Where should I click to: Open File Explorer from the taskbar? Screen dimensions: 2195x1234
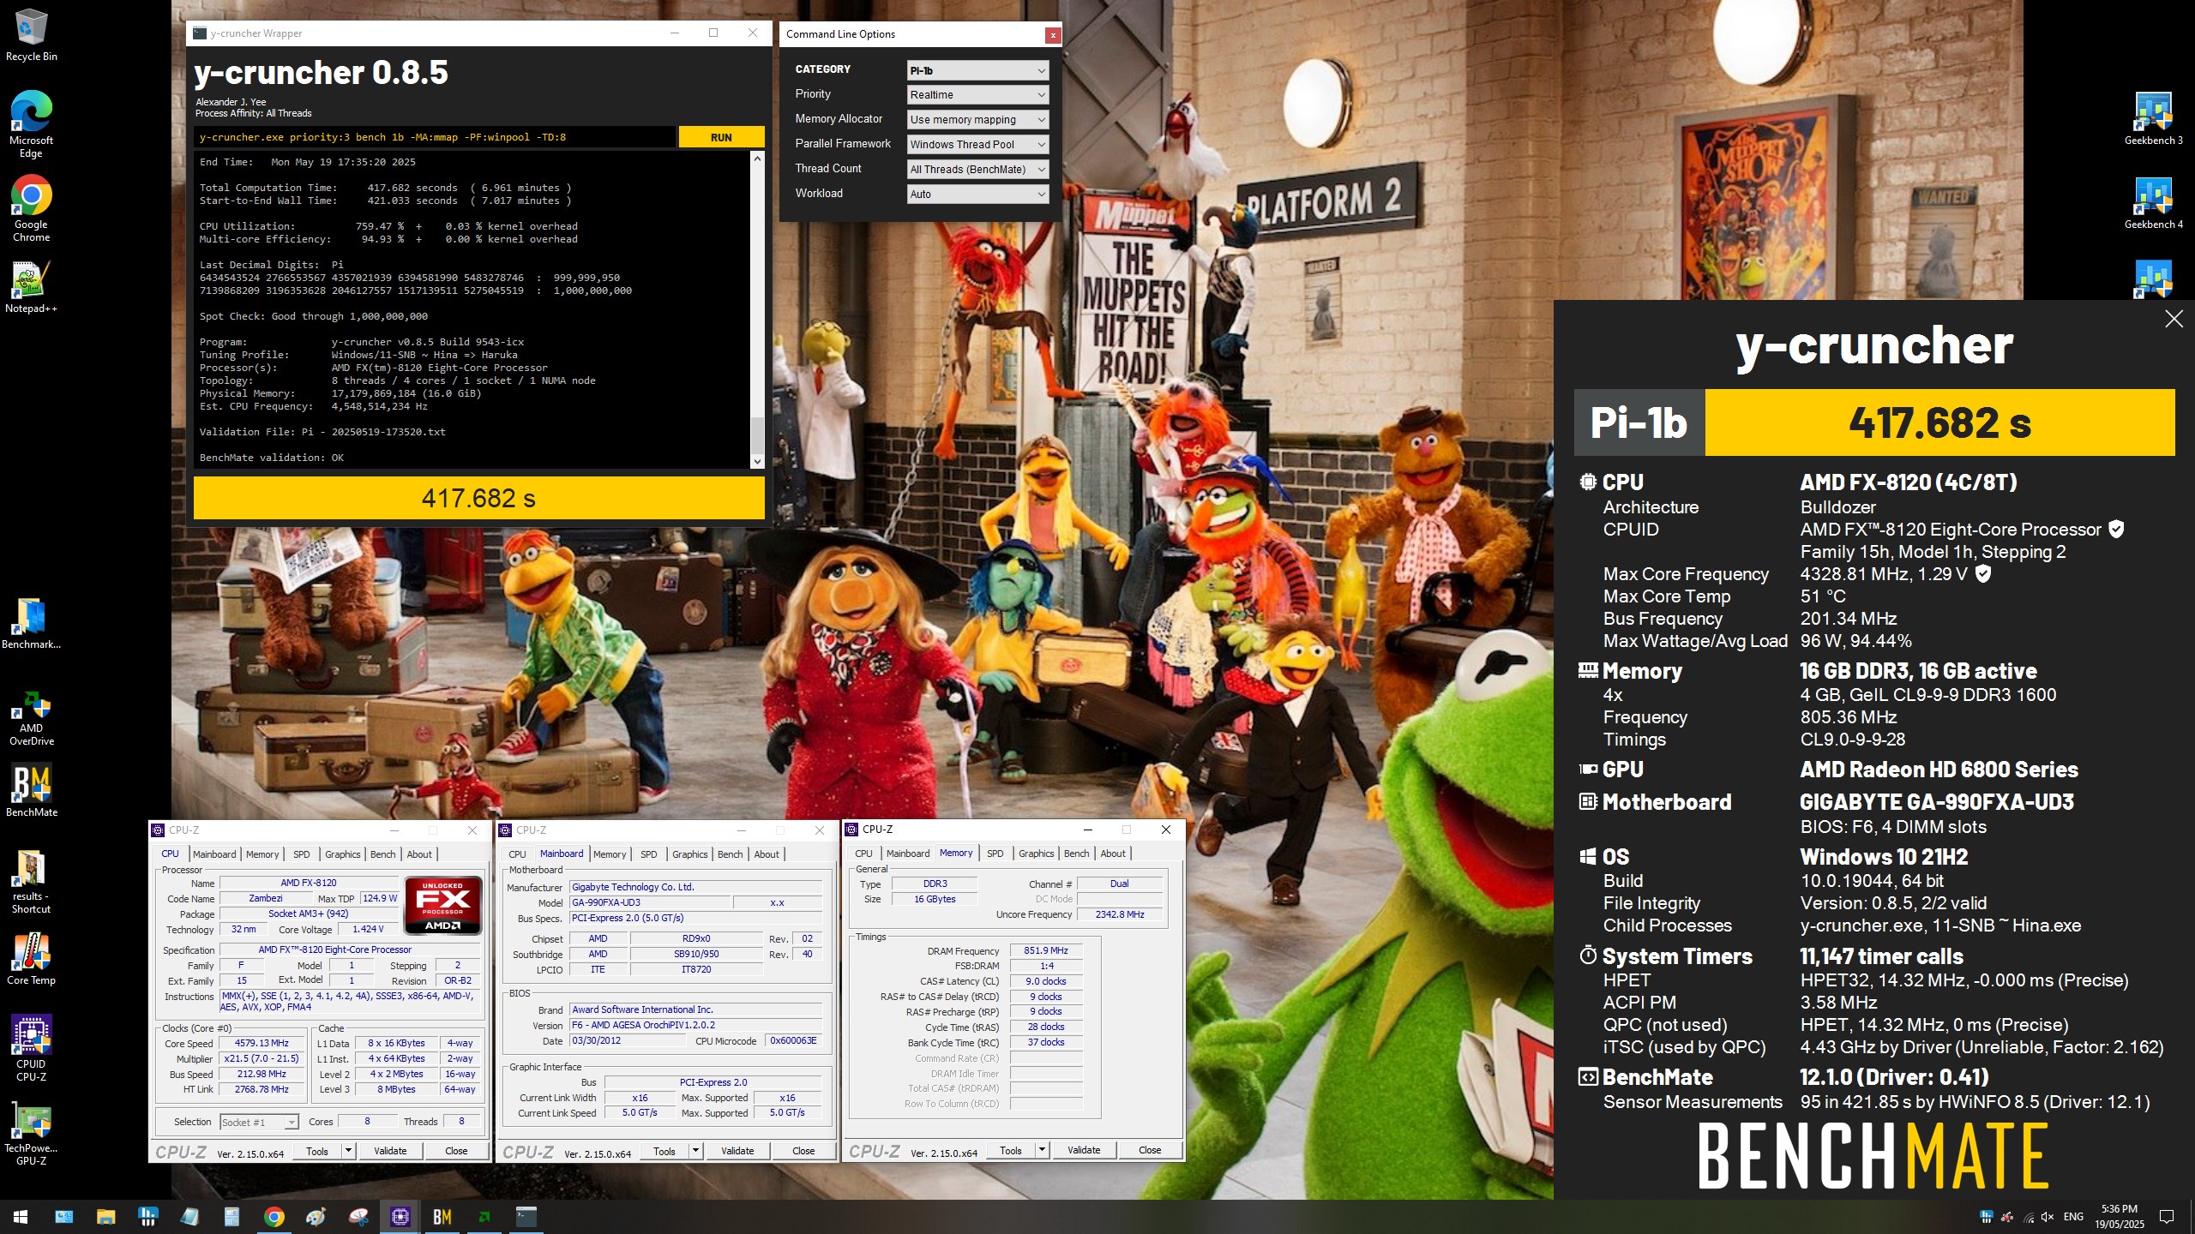click(105, 1216)
